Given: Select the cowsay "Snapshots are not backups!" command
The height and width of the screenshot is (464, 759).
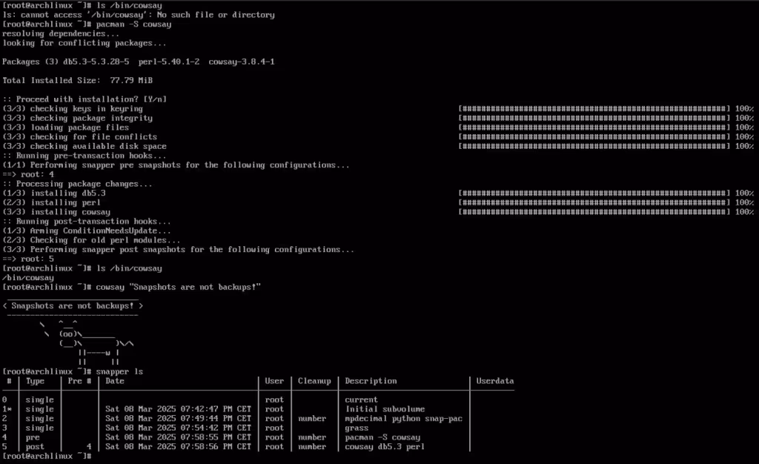Looking at the screenshot, I should [178, 287].
